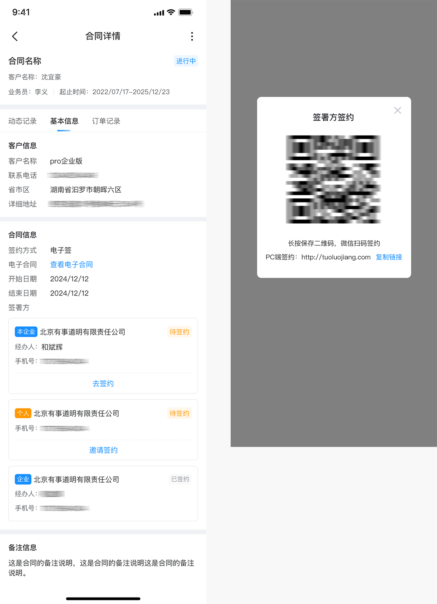The width and height of the screenshot is (437, 604).
Task: Click the blurred 联系电话 phone number
Action: pyautogui.click(x=73, y=175)
